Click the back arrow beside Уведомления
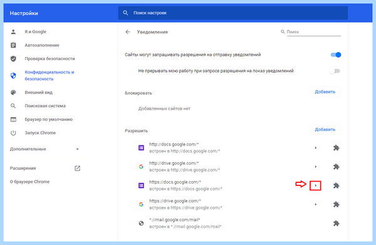The height and width of the screenshot is (245, 376). [128, 32]
